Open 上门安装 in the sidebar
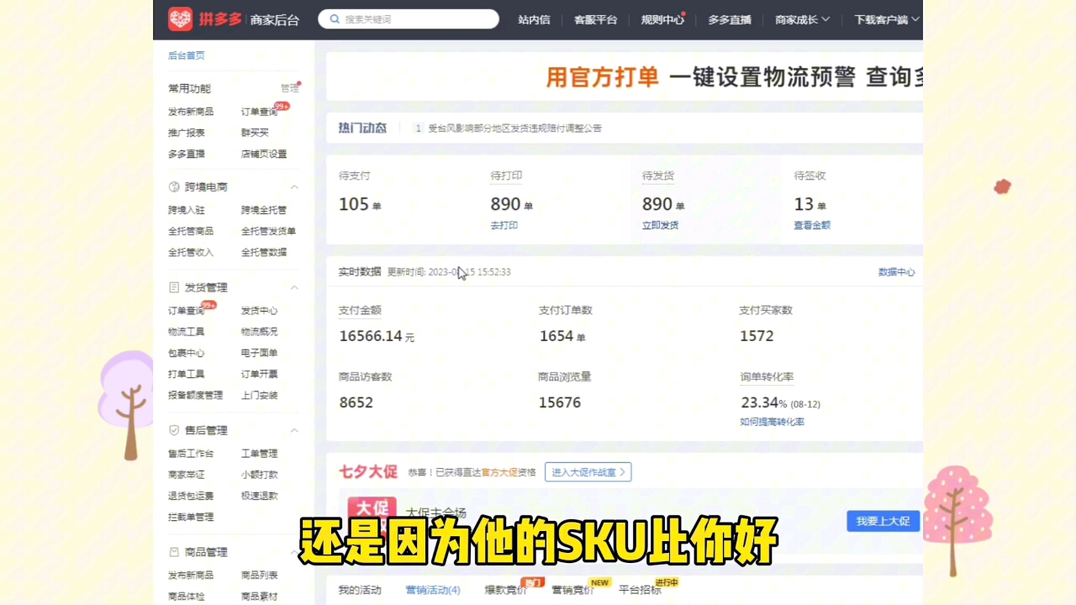The height and width of the screenshot is (605, 1076). pos(259,395)
